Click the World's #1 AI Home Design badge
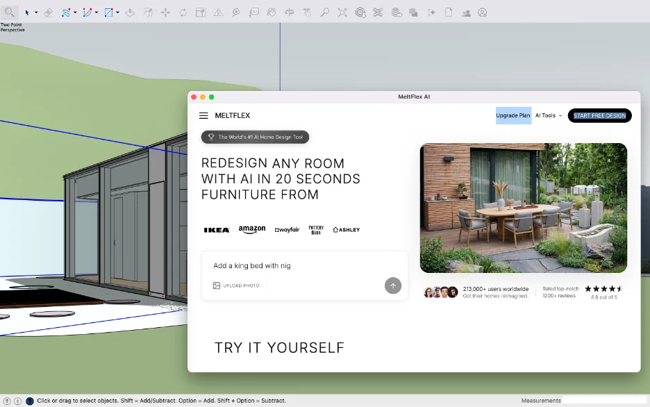 click(x=255, y=137)
